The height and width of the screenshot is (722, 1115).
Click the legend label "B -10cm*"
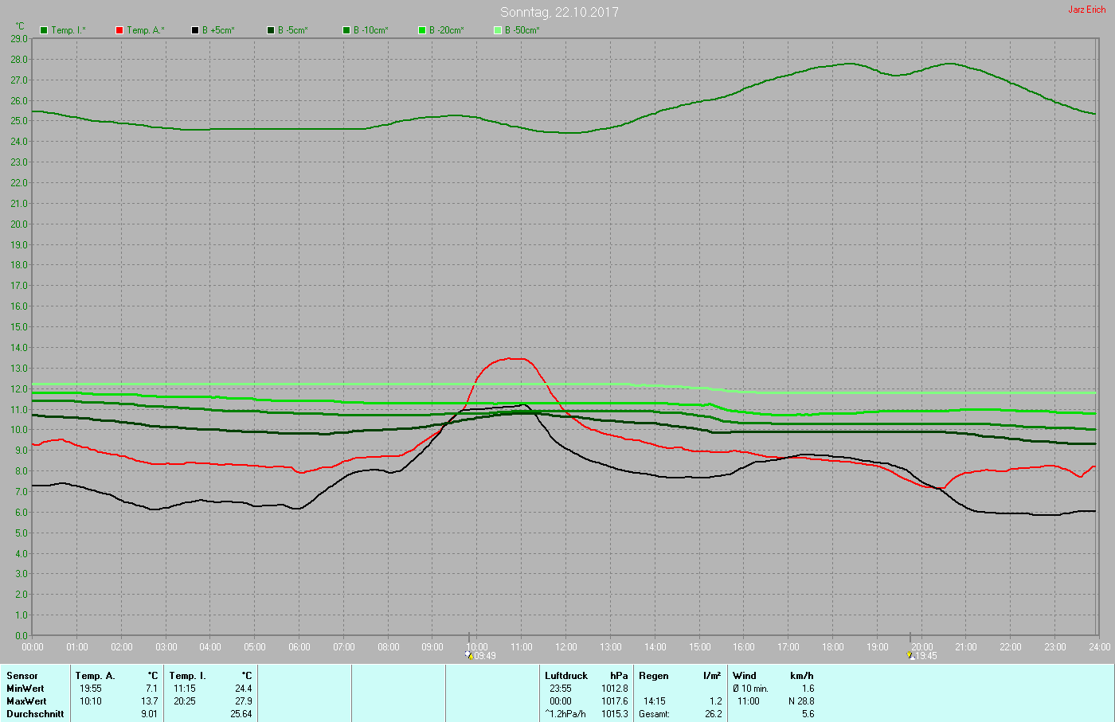pos(371,30)
